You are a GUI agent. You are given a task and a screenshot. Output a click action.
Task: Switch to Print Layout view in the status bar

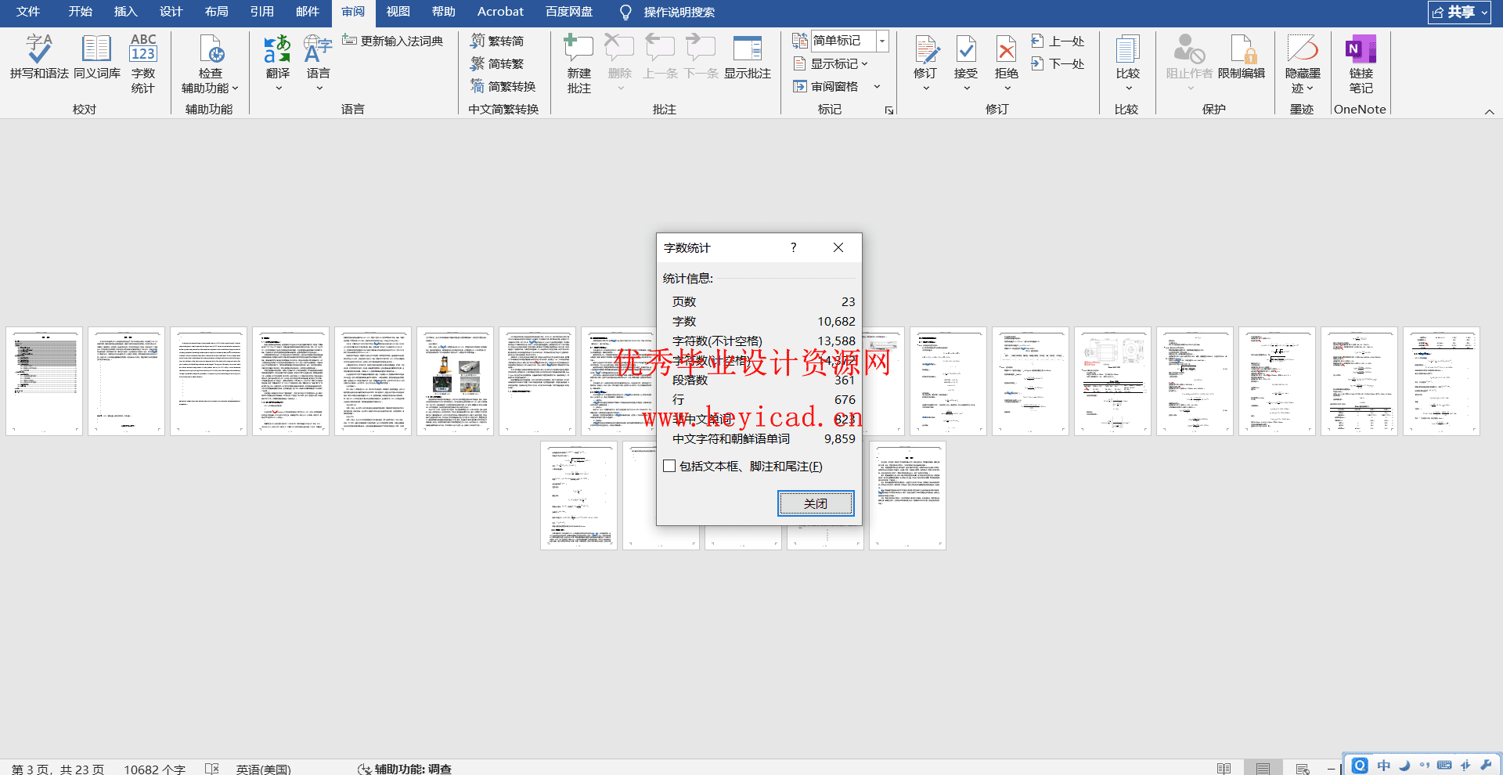[1263, 769]
